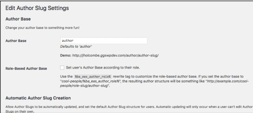Viewport: 253px width, 113px height.
Task: Click the "Set user's Author Base" checkbox label
Action: [103, 68]
